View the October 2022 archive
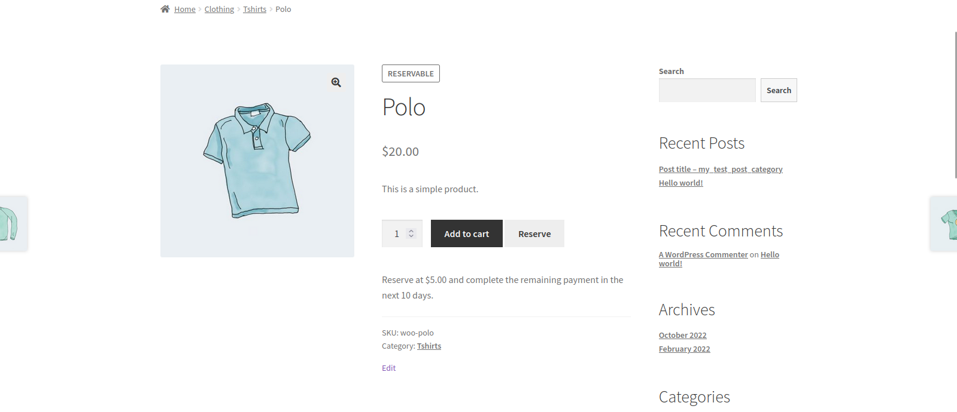 pyautogui.click(x=682, y=336)
